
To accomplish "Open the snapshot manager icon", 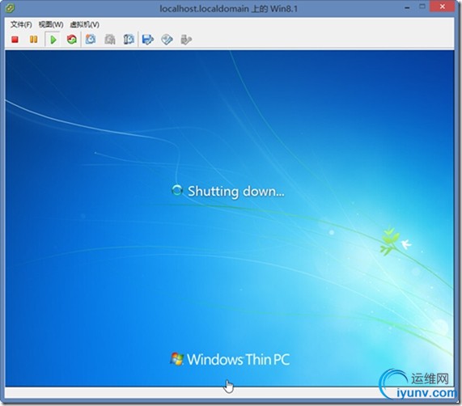I will (129, 40).
